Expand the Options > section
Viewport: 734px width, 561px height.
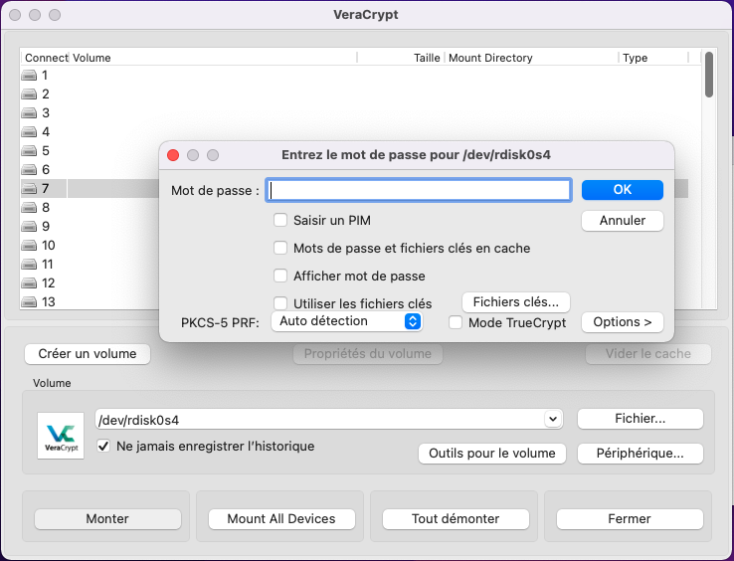tap(623, 322)
